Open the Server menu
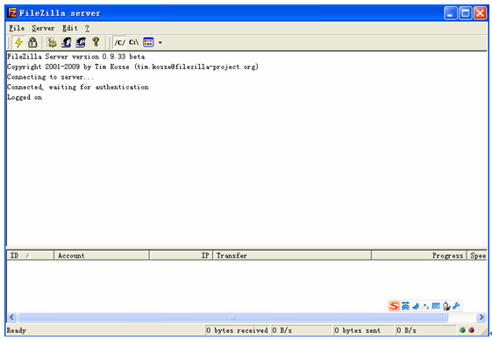The height and width of the screenshot is (340, 492). click(x=43, y=28)
